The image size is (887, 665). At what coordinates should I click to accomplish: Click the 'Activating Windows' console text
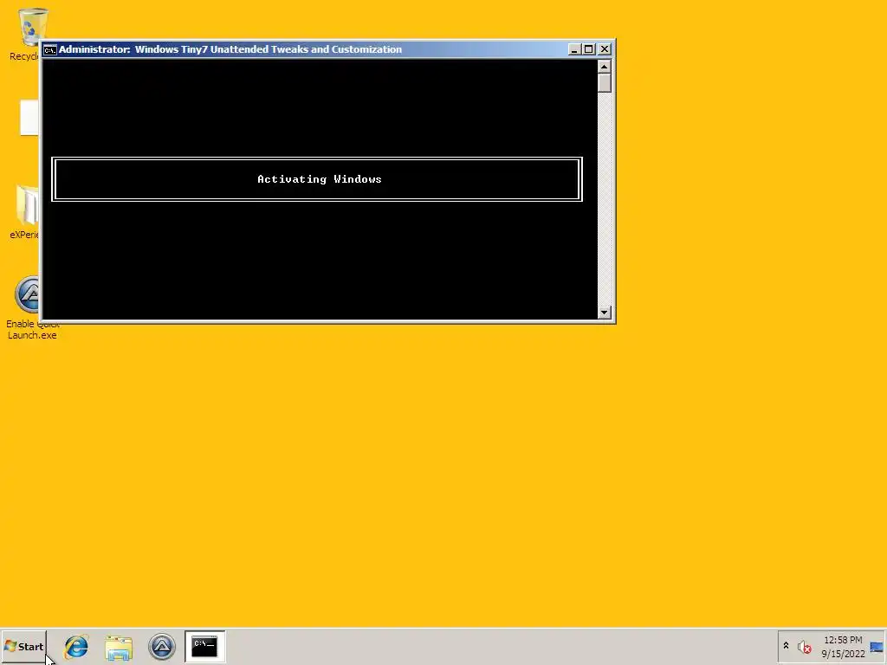pyautogui.click(x=320, y=179)
